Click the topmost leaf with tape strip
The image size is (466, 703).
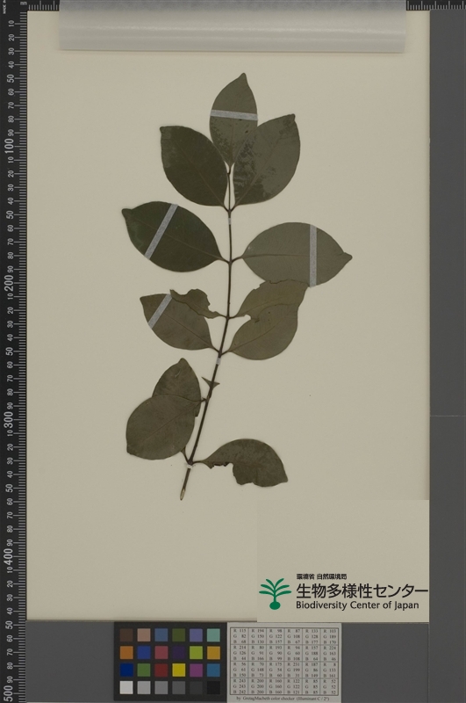233,119
